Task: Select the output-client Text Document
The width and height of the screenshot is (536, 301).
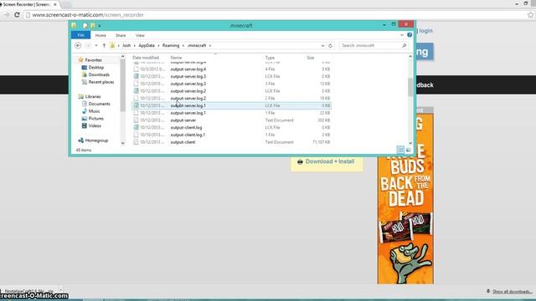Action: click(x=231, y=142)
